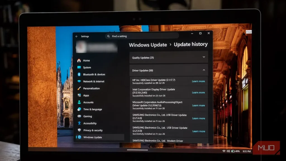Learn more about Intel Display Driver Update
Image resolution: width=286 pixels, height=161 pixels.
coord(198,93)
